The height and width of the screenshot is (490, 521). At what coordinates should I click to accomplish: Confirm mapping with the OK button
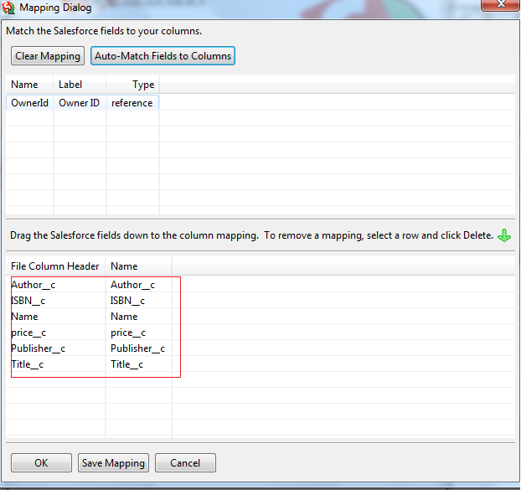[41, 462]
